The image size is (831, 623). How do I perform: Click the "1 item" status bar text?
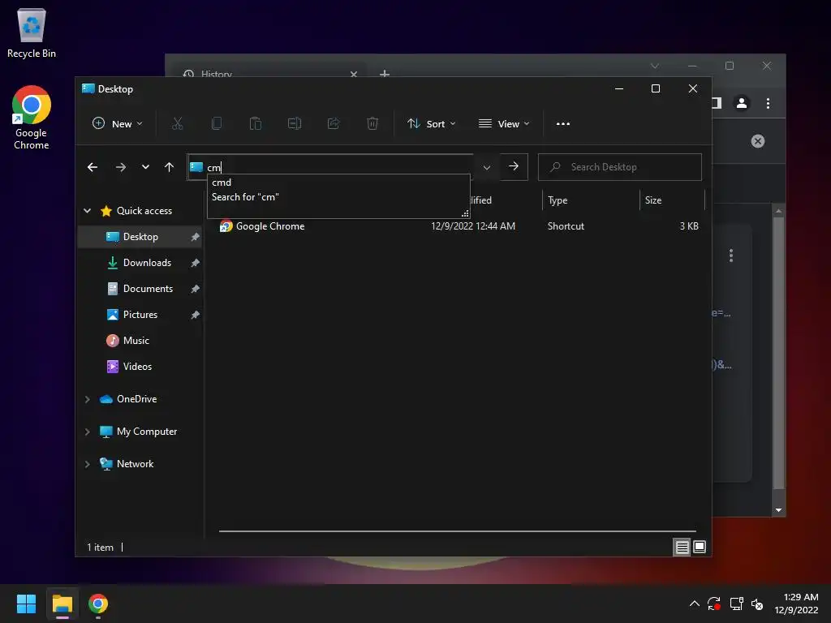100,548
